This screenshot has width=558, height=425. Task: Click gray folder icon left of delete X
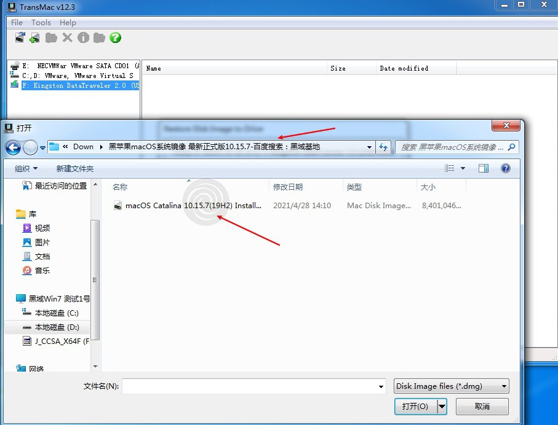51,37
